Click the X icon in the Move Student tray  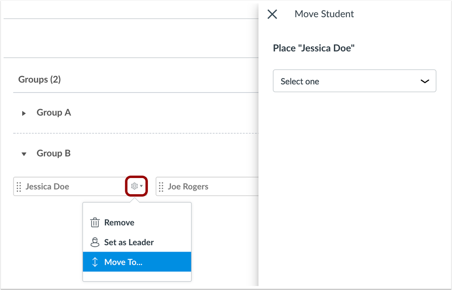(x=272, y=14)
